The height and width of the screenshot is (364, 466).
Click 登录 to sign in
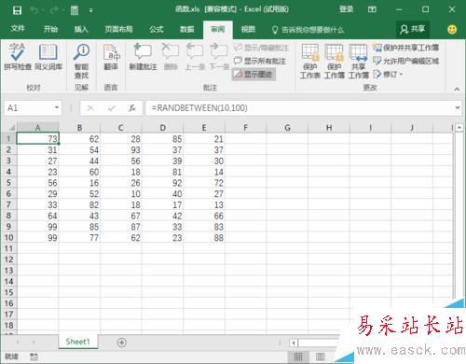pos(347,9)
